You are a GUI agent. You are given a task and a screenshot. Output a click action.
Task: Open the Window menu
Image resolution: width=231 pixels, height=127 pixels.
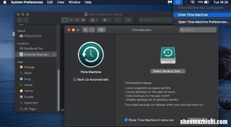tap(74, 2)
